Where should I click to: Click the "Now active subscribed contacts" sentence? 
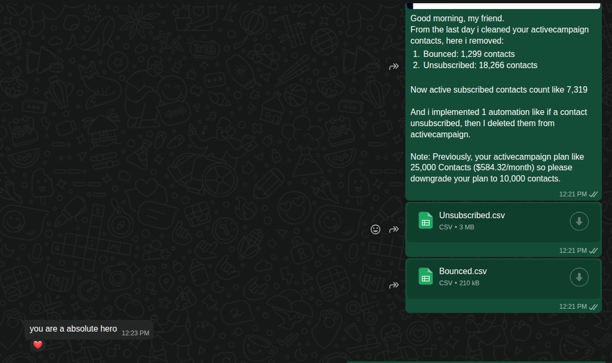[499, 89]
